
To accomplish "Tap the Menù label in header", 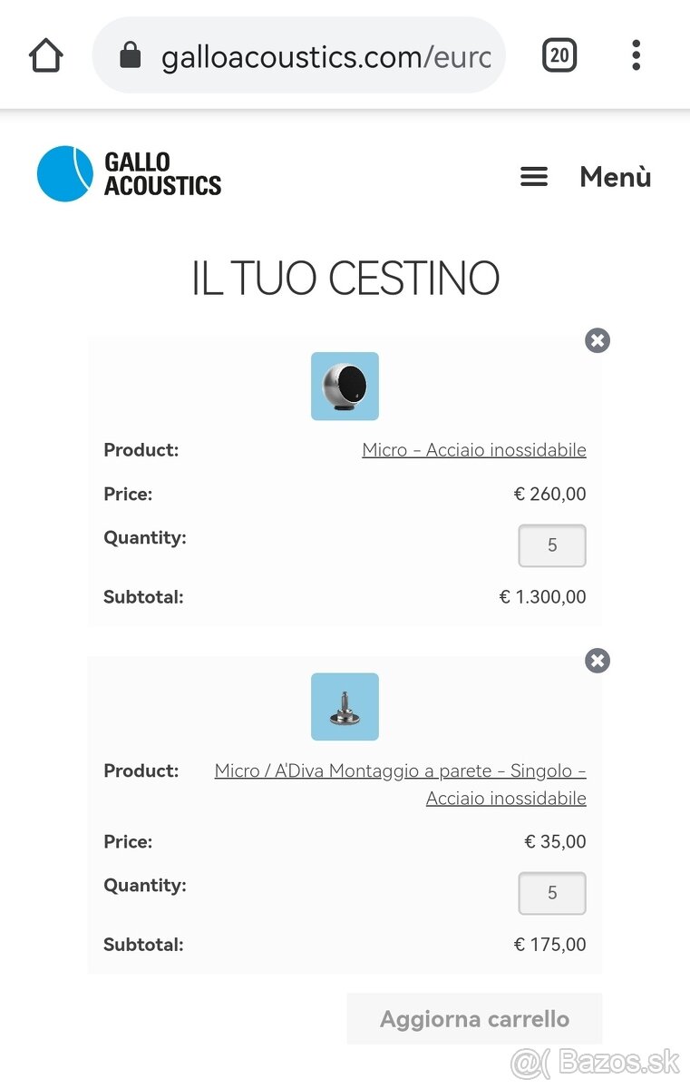I will (x=615, y=177).
